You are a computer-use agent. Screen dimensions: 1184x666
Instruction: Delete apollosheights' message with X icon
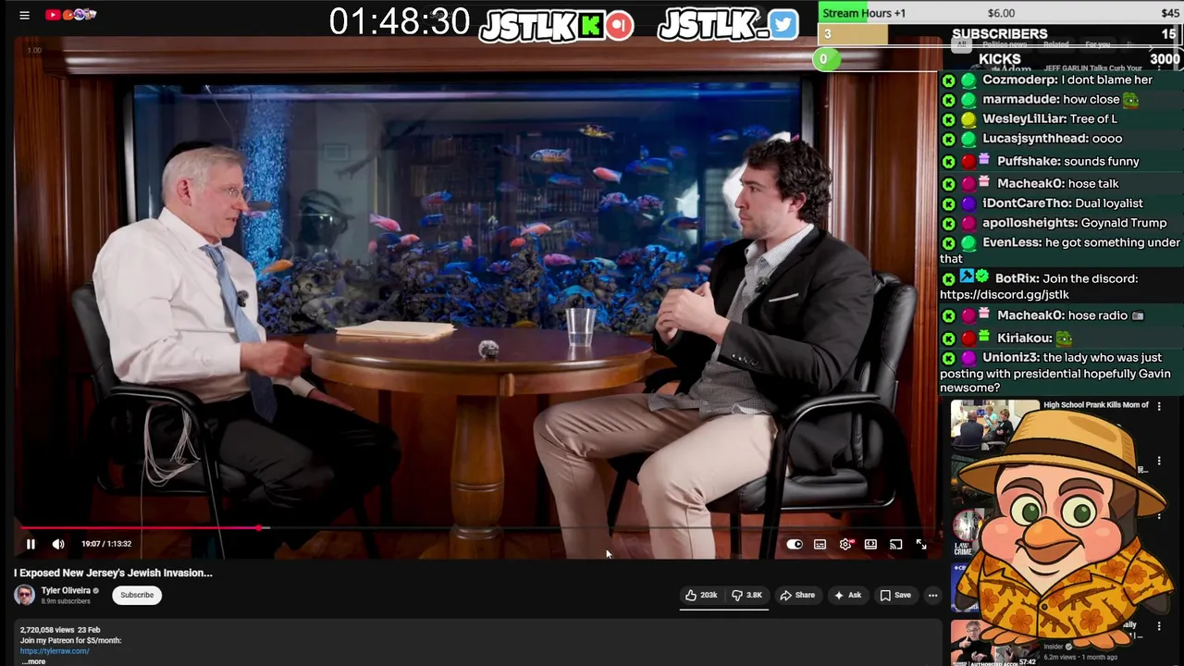pos(948,223)
